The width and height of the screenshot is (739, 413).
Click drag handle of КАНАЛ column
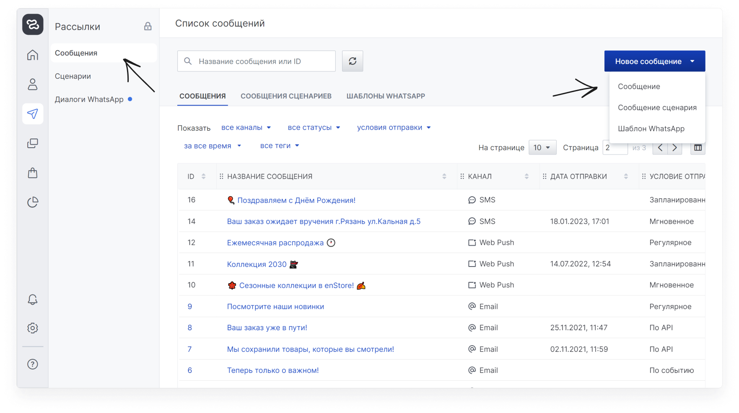(462, 177)
